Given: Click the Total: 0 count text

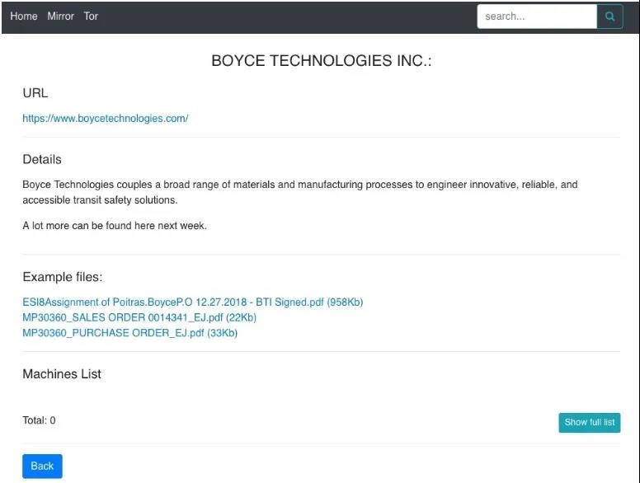Looking at the screenshot, I should (x=39, y=421).
